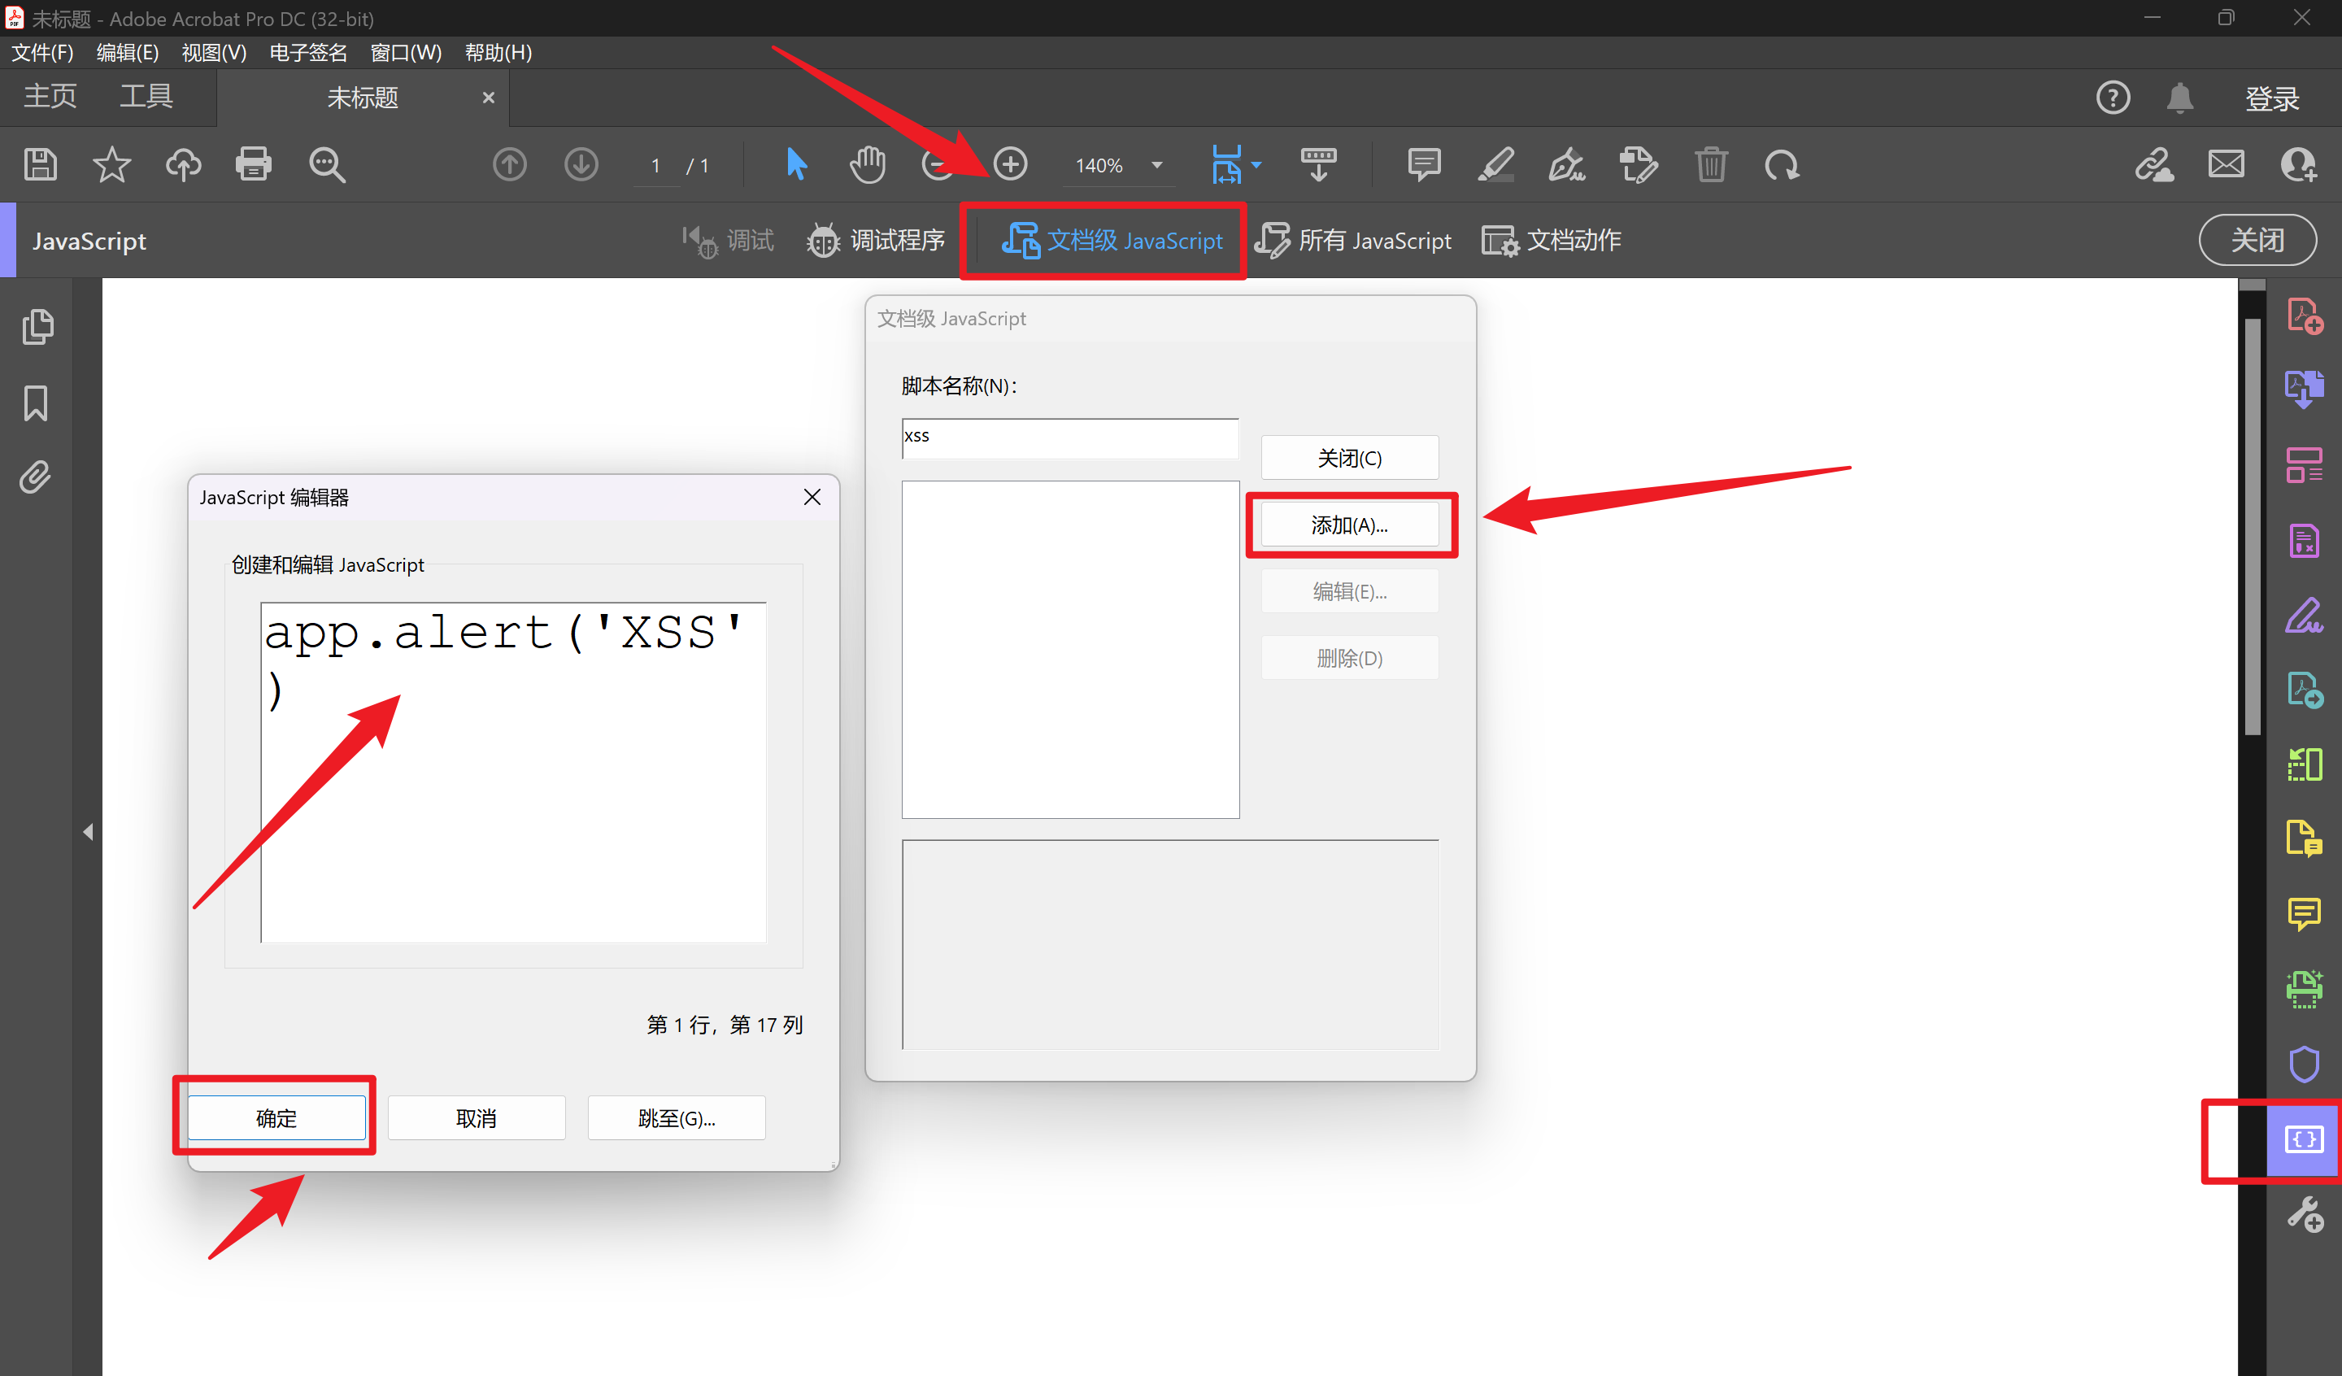Open the More Tools wrench icon
This screenshot has height=1376, width=2342.
2304,1214
